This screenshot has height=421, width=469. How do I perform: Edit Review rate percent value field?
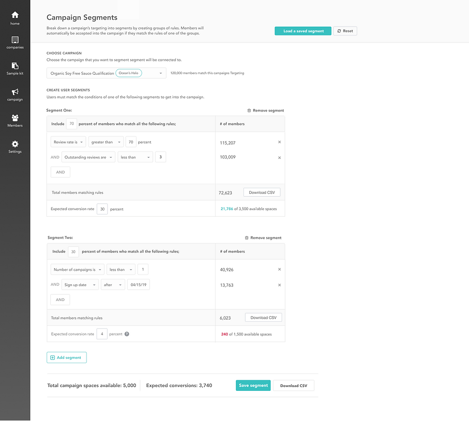pyautogui.click(x=131, y=142)
